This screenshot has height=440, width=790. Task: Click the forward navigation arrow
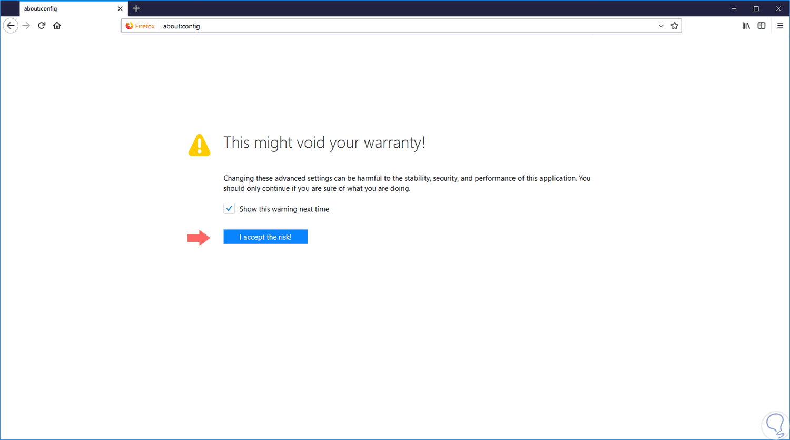click(x=26, y=26)
